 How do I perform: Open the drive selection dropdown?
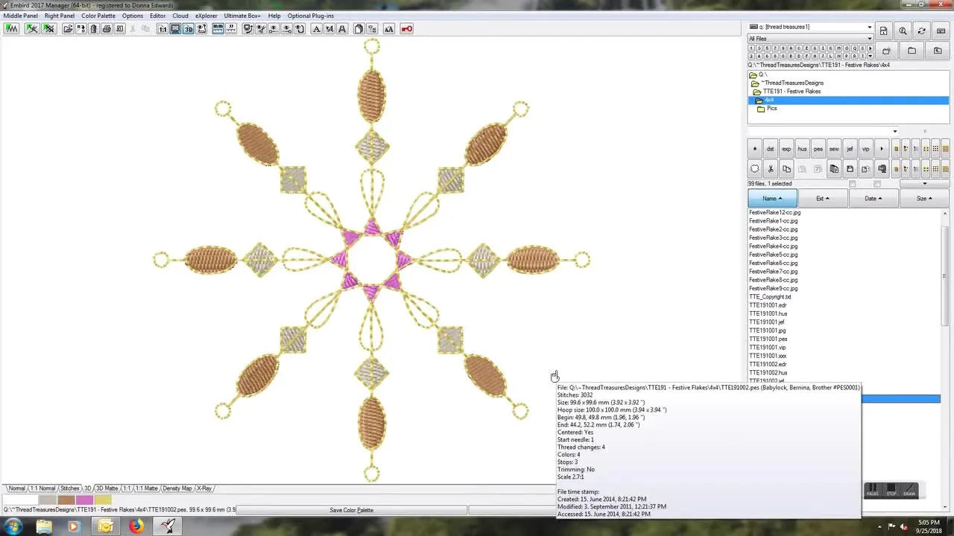869,28
